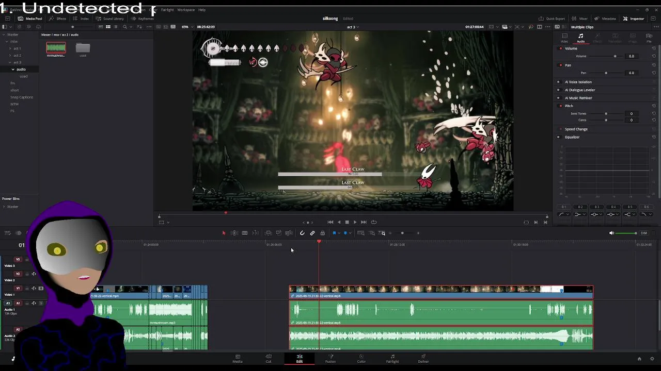The height and width of the screenshot is (371, 661).
Task: Go to the Color page
Action: [x=361, y=359]
